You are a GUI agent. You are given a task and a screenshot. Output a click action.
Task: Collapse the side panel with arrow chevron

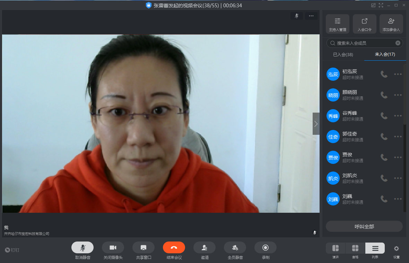point(316,124)
